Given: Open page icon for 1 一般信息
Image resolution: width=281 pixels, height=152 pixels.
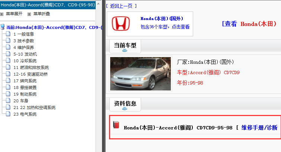Looking at the screenshot, I should pos(8,34).
